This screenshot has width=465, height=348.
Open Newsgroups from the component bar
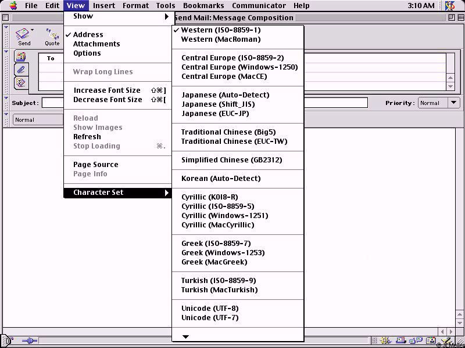[416, 340]
